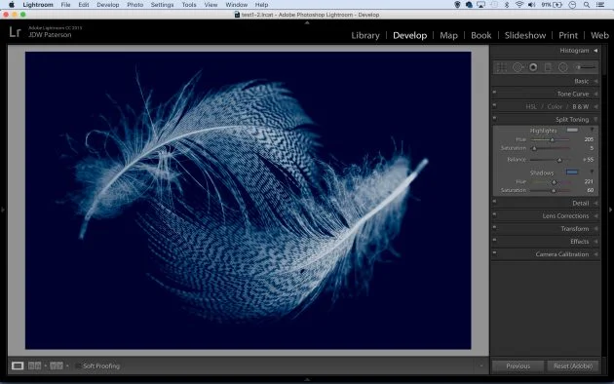The height and width of the screenshot is (384, 614).
Task: Expand the Camera Calibration panel
Action: (595, 254)
